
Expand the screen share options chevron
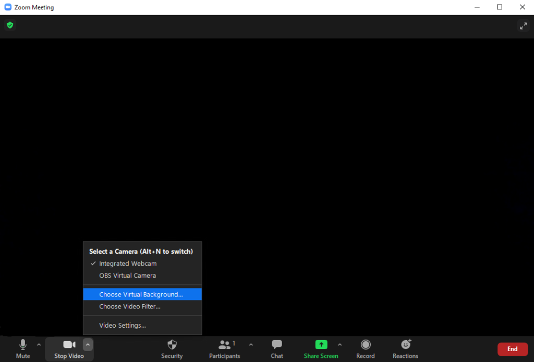click(340, 344)
